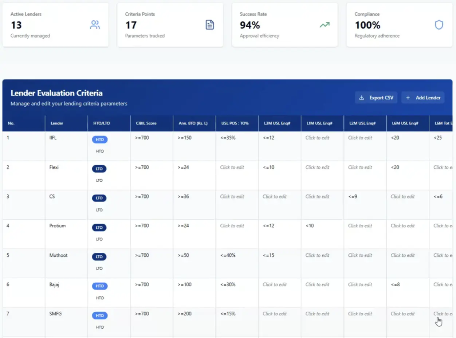Viewport: 456px width, 338px height.
Task: Click CS's L2M USL Enq# value <=9
Action: point(353,197)
